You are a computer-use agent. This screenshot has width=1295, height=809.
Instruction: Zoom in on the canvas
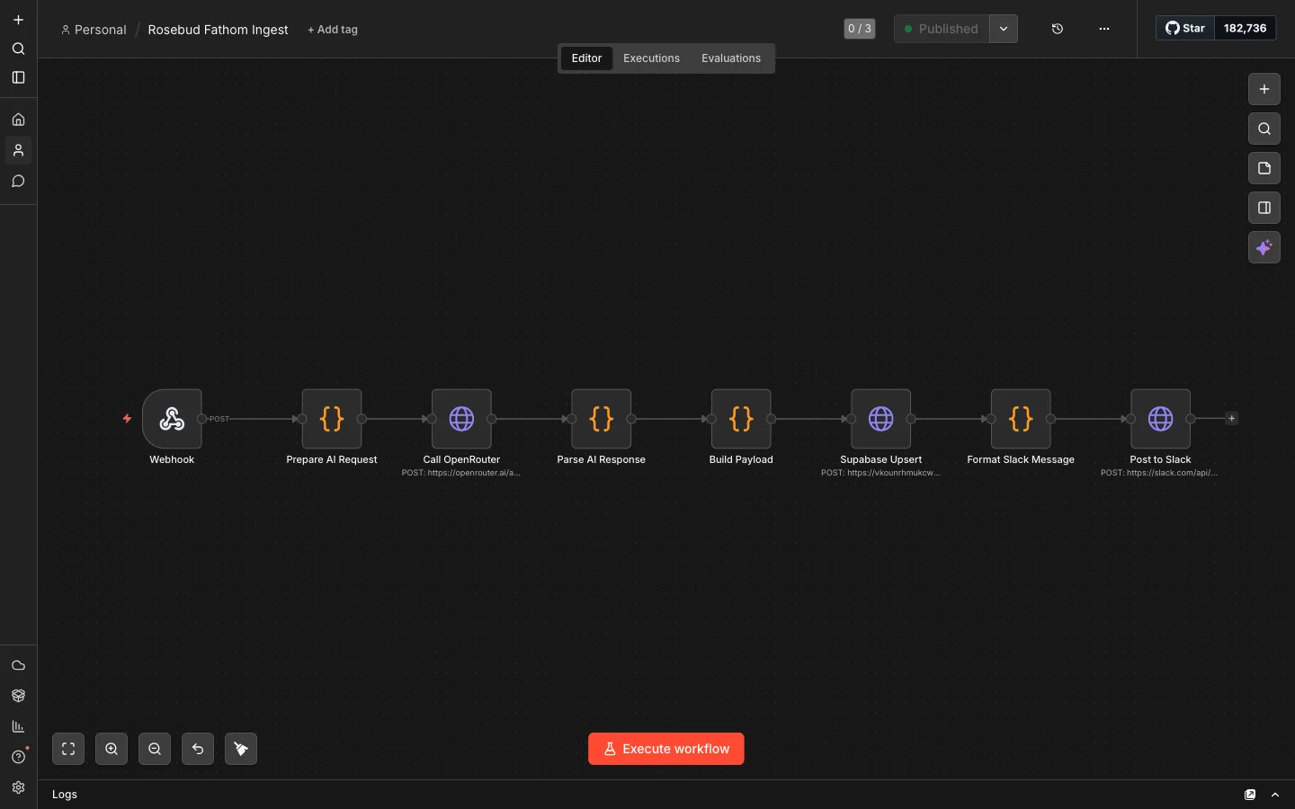(112, 749)
